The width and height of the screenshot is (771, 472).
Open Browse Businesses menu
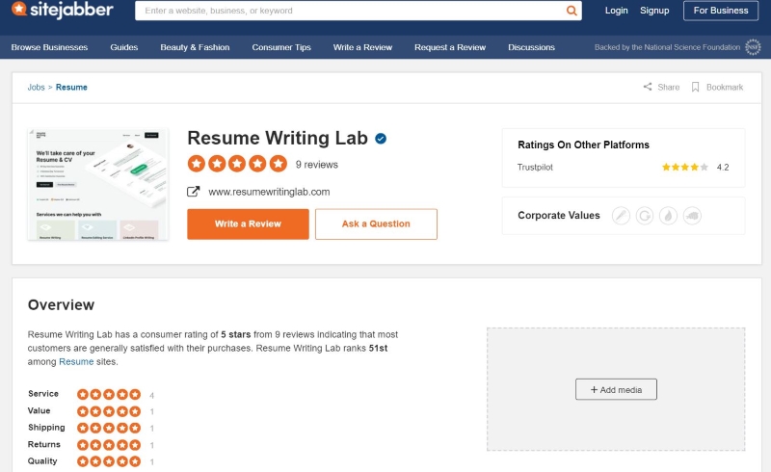tap(49, 47)
